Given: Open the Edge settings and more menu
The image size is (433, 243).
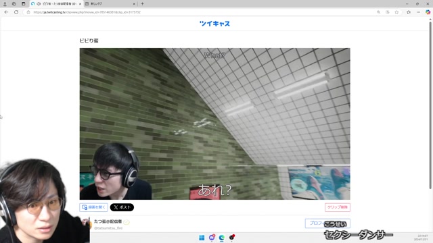Looking at the screenshot, I should pos(418,12).
